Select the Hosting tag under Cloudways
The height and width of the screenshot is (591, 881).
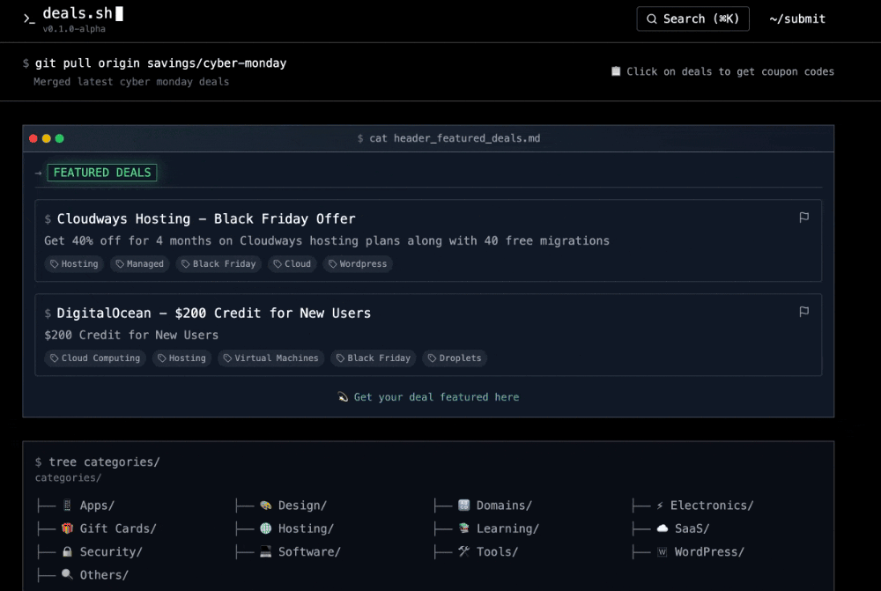pyautogui.click(x=74, y=263)
